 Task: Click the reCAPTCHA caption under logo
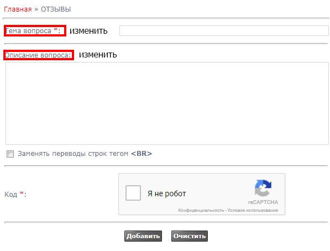click(263, 202)
